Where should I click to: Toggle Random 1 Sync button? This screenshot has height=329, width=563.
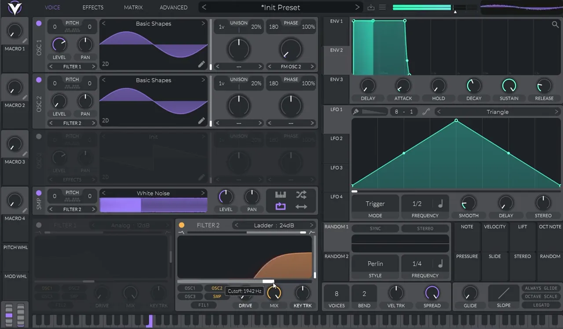coord(375,228)
